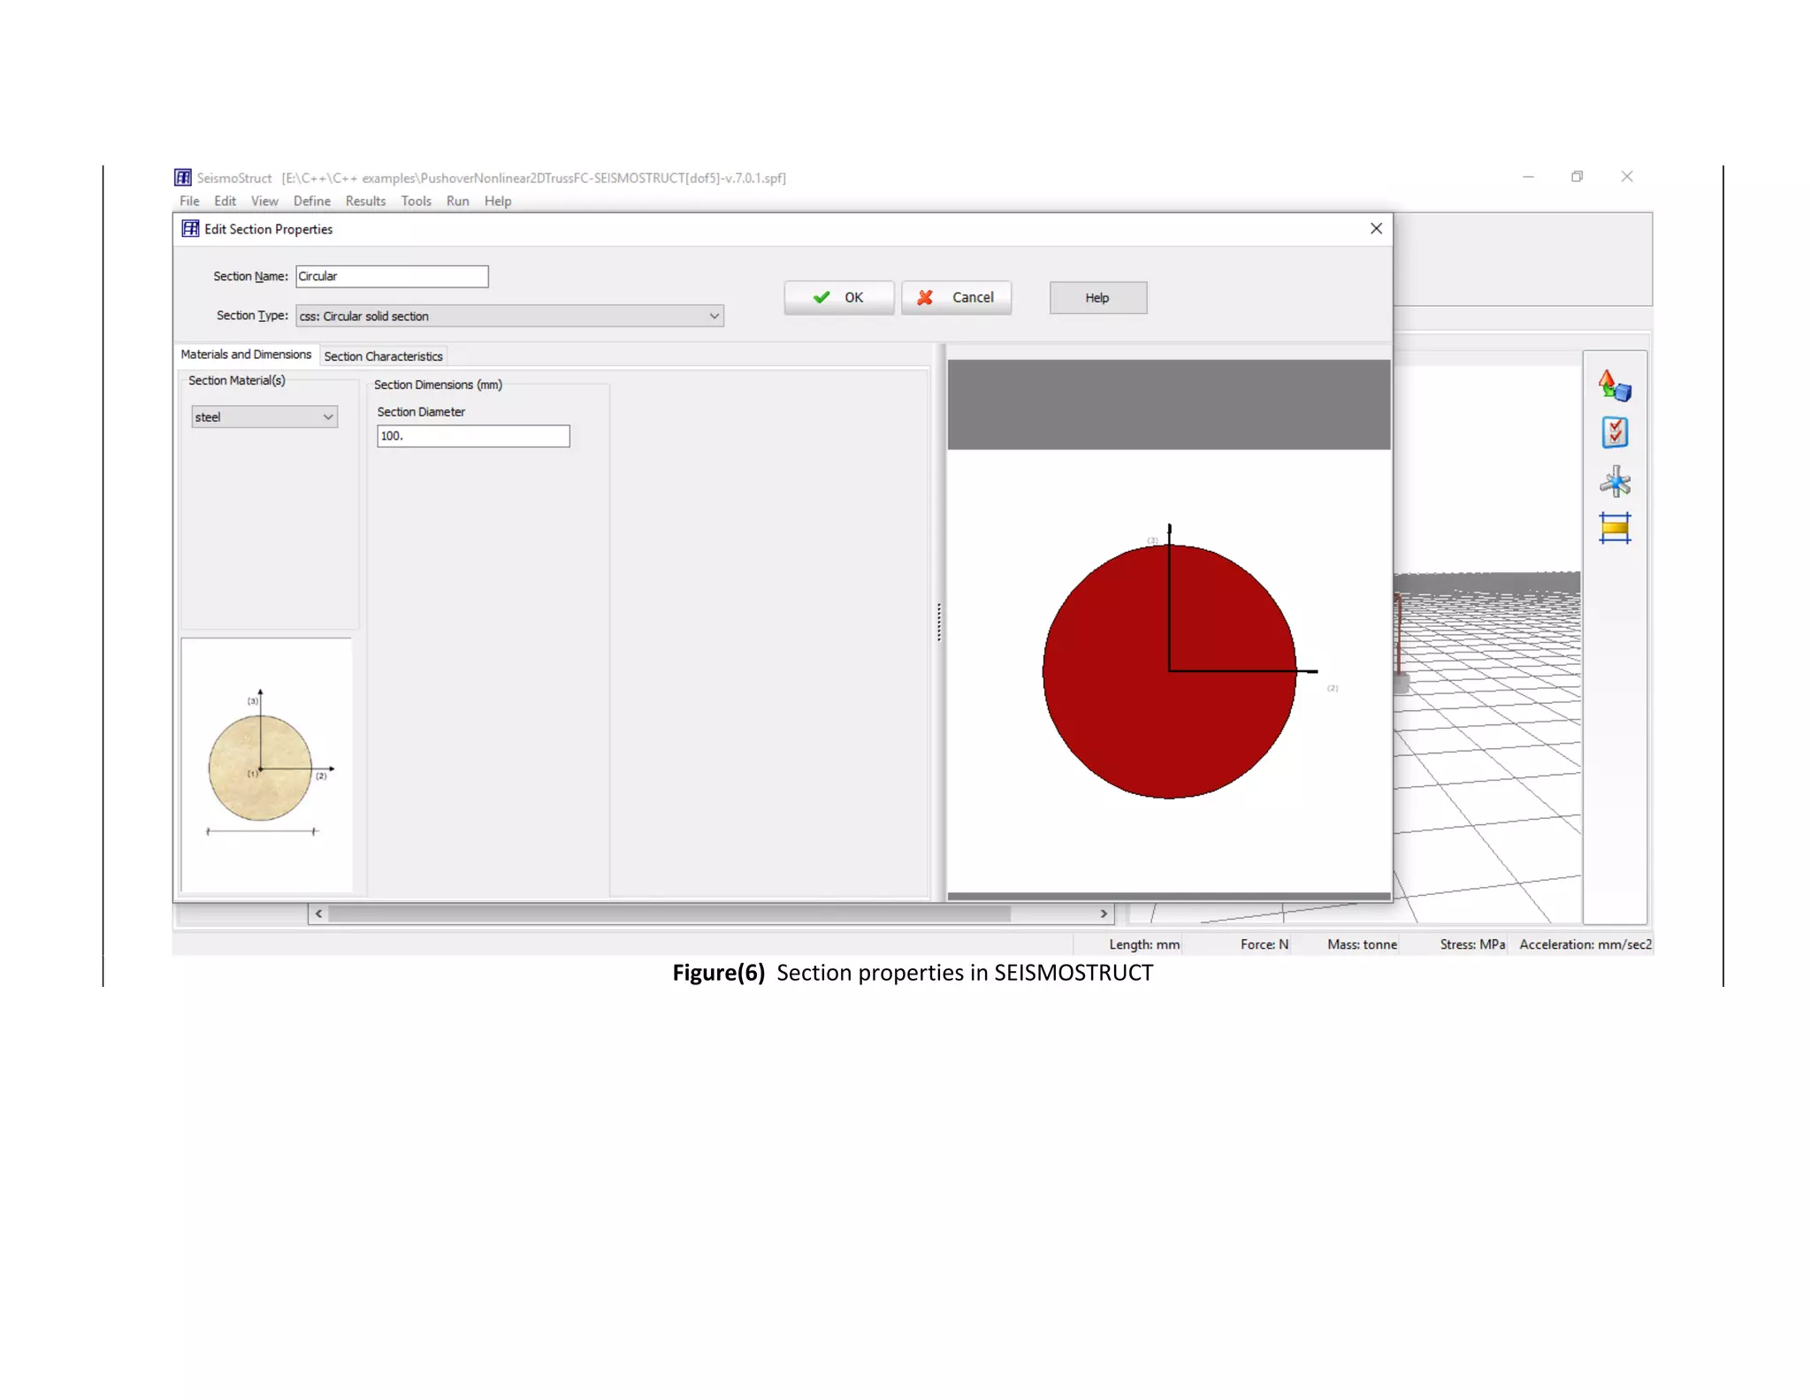
Task: Open Help for section properties
Action: point(1097,298)
